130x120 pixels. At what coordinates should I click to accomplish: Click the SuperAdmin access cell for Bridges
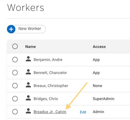tap(104, 99)
